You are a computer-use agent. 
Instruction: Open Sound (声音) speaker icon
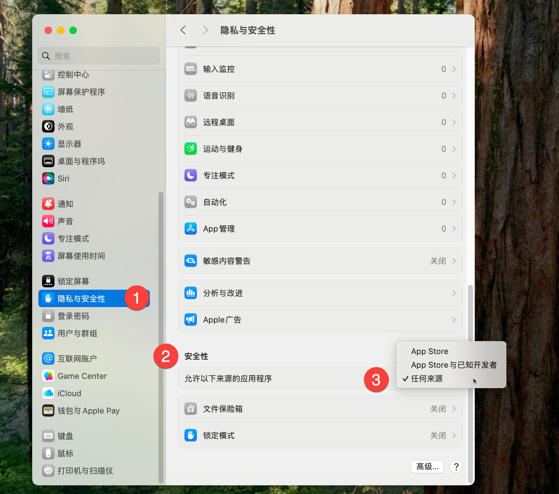coord(48,221)
